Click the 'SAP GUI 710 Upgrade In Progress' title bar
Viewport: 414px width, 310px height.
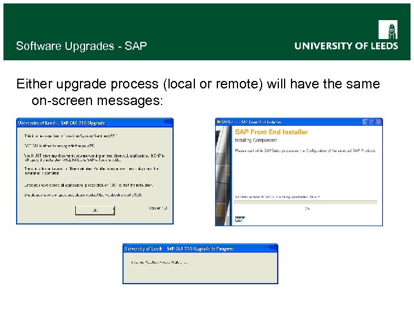click(200, 249)
